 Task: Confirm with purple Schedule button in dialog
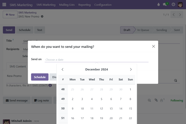[40, 77]
